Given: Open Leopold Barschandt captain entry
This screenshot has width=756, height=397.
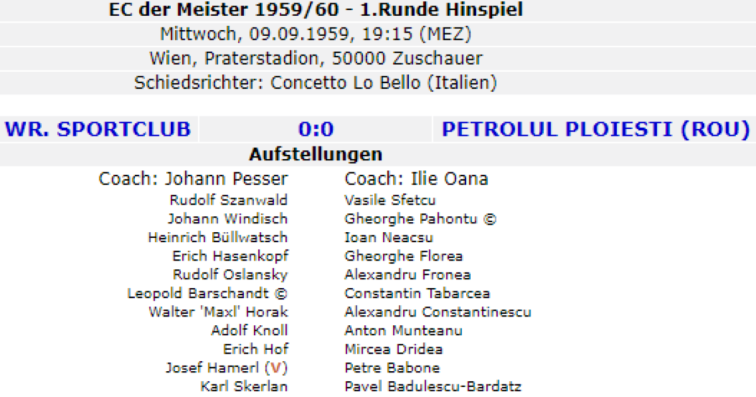Looking at the screenshot, I should 207,293.
